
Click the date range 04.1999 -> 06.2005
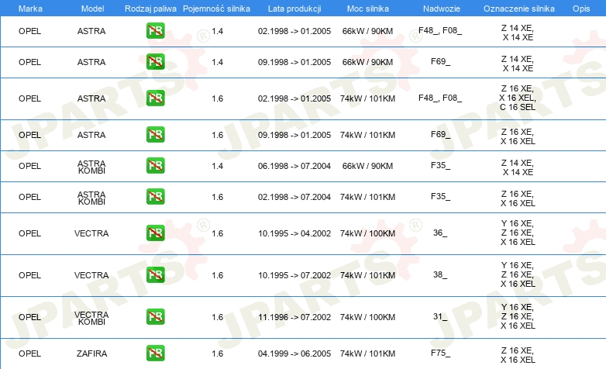pos(294,353)
